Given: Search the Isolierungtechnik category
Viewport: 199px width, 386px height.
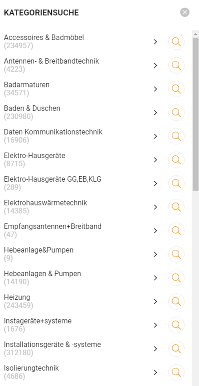Looking at the screenshot, I should 176,372.
